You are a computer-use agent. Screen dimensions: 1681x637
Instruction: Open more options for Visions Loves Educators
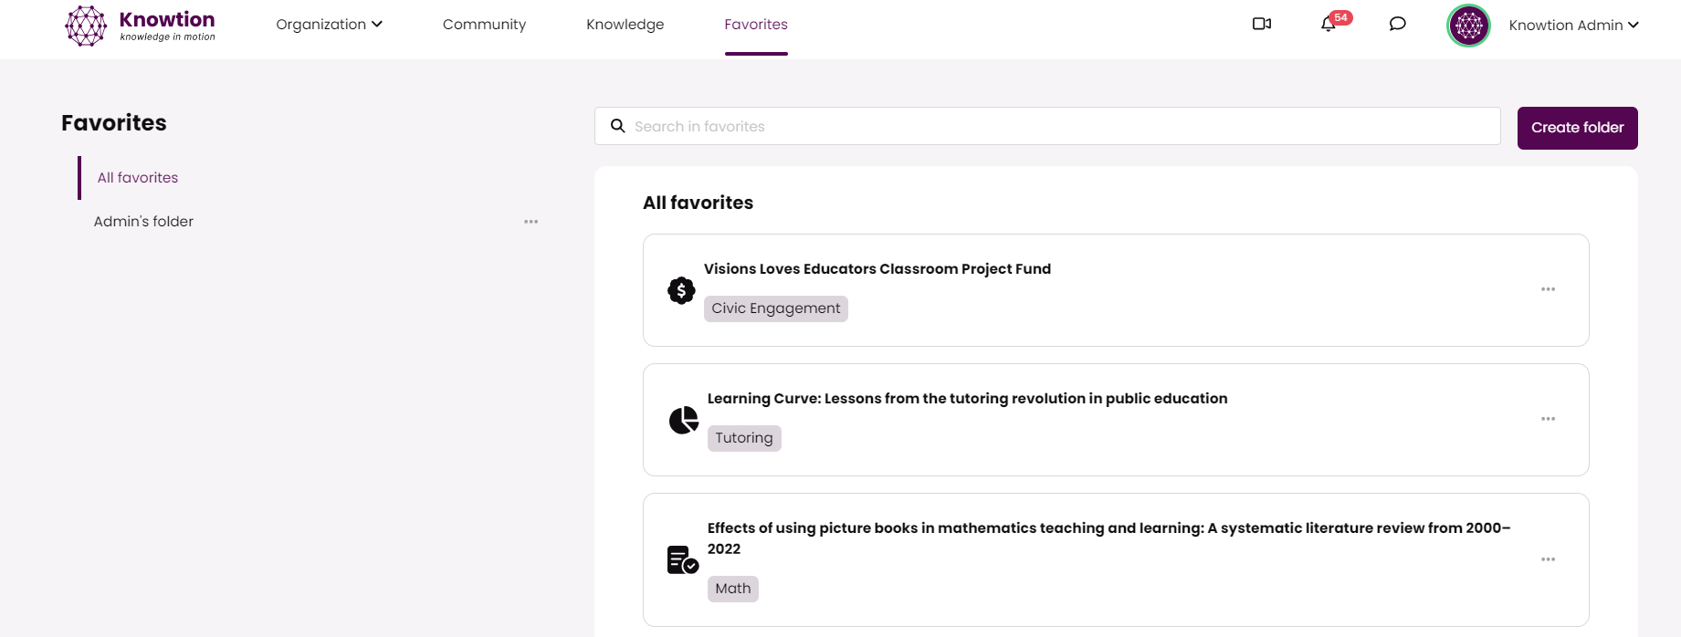click(x=1548, y=289)
